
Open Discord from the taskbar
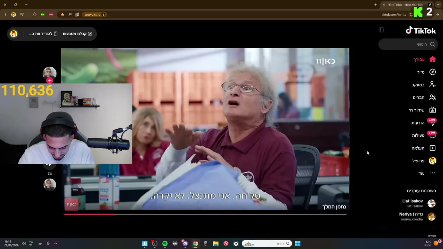tap(185, 243)
